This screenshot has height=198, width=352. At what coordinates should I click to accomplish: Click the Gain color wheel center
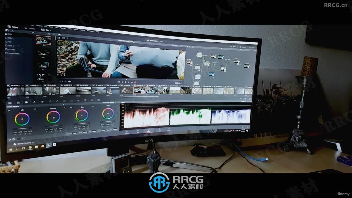(82, 115)
